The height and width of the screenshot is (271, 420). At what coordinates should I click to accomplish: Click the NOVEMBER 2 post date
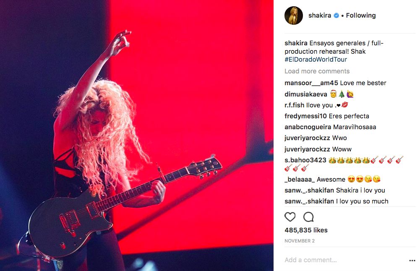coord(300,241)
